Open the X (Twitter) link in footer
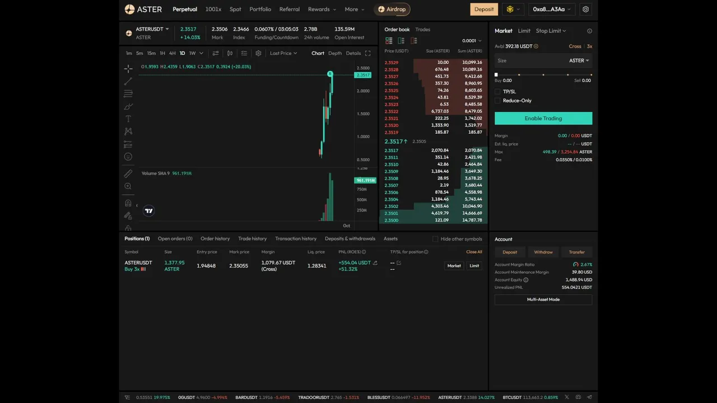Screen dimensions: 717x403 coord(567,397)
